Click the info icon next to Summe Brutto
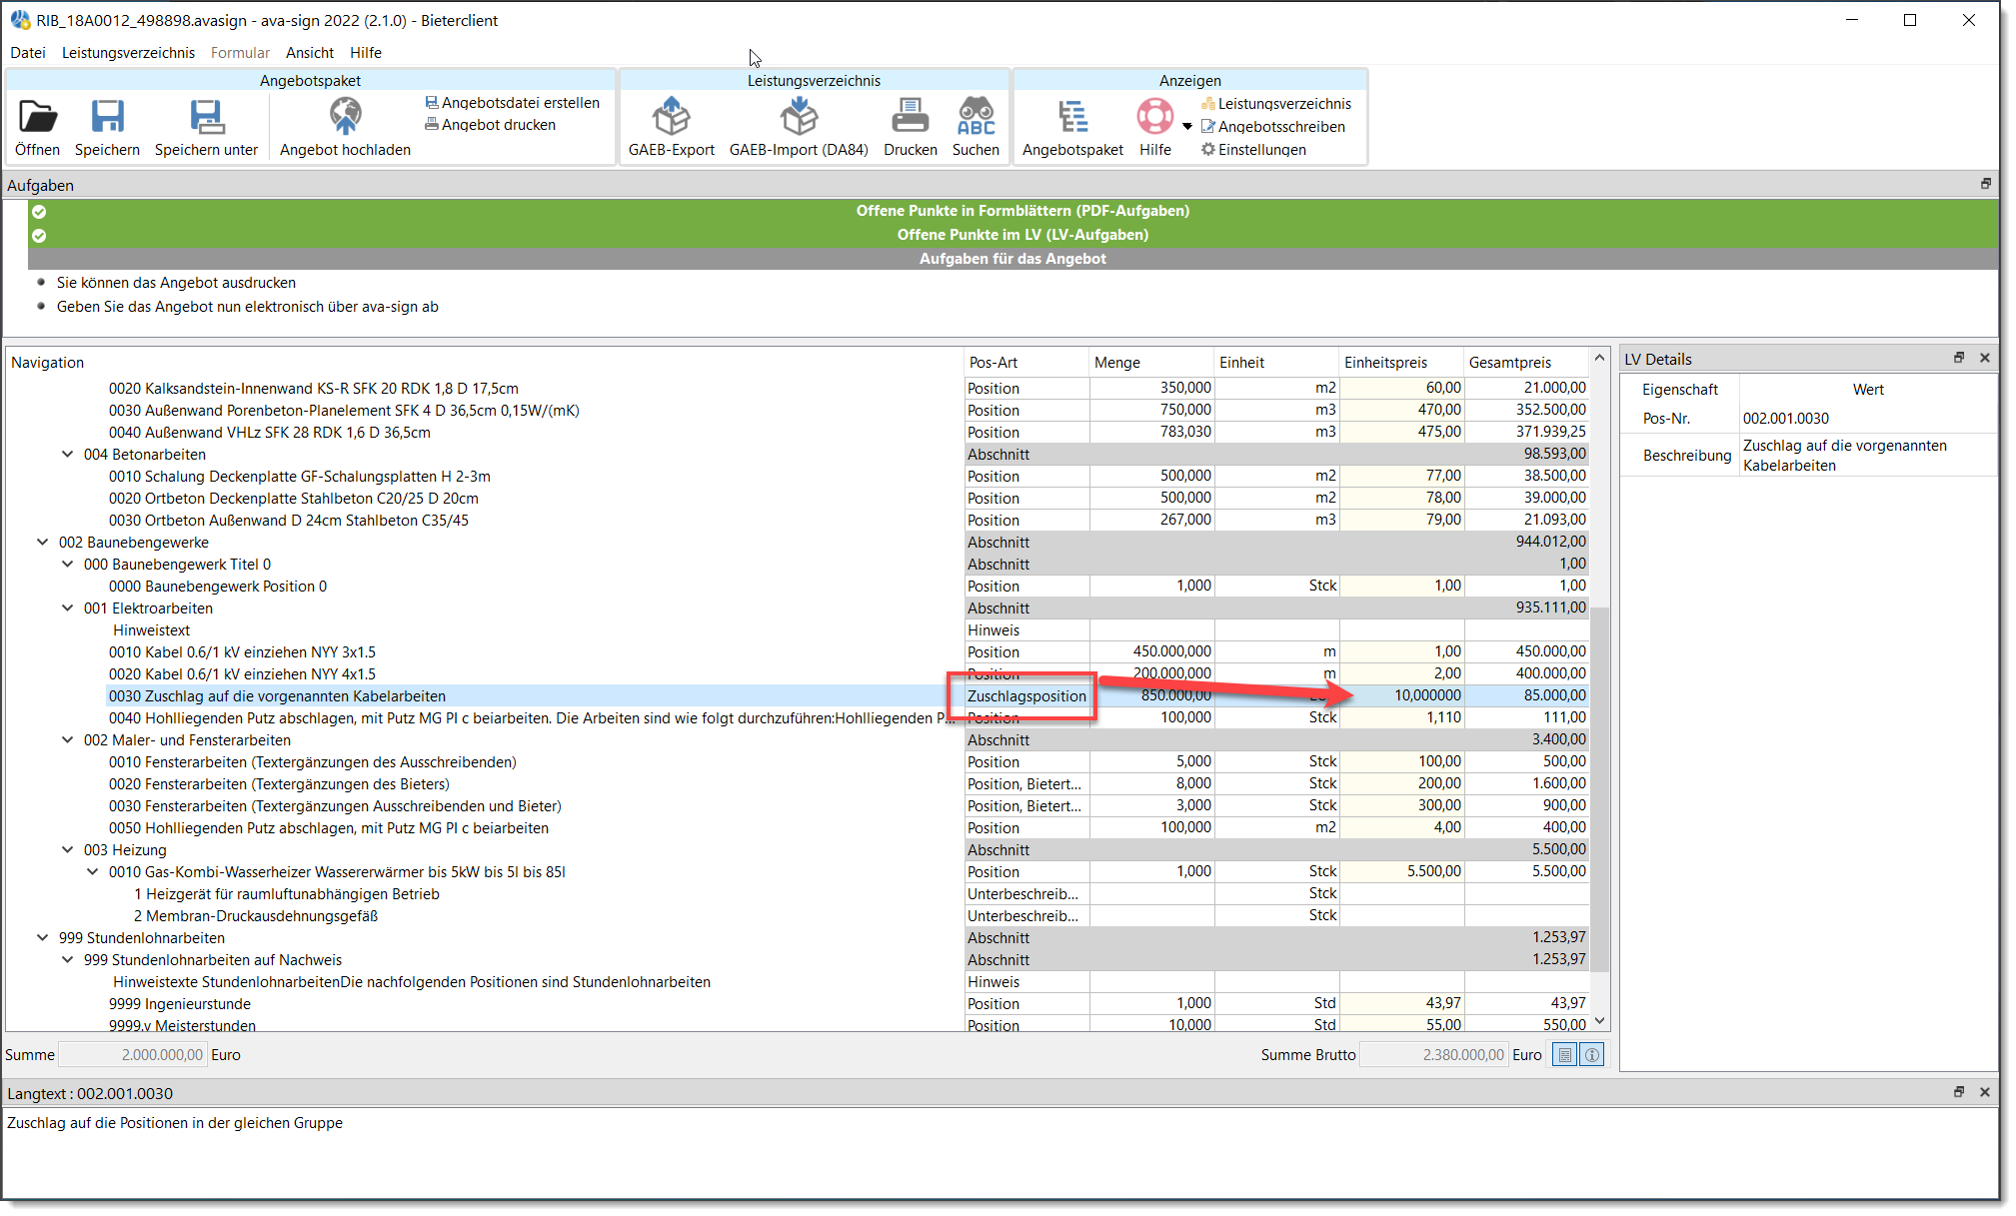This screenshot has width=2016, height=1216. pyautogui.click(x=1592, y=1055)
